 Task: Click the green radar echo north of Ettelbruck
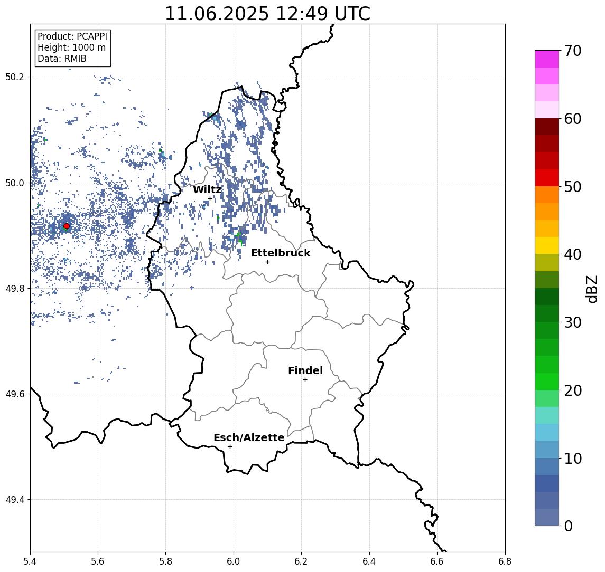click(x=239, y=238)
